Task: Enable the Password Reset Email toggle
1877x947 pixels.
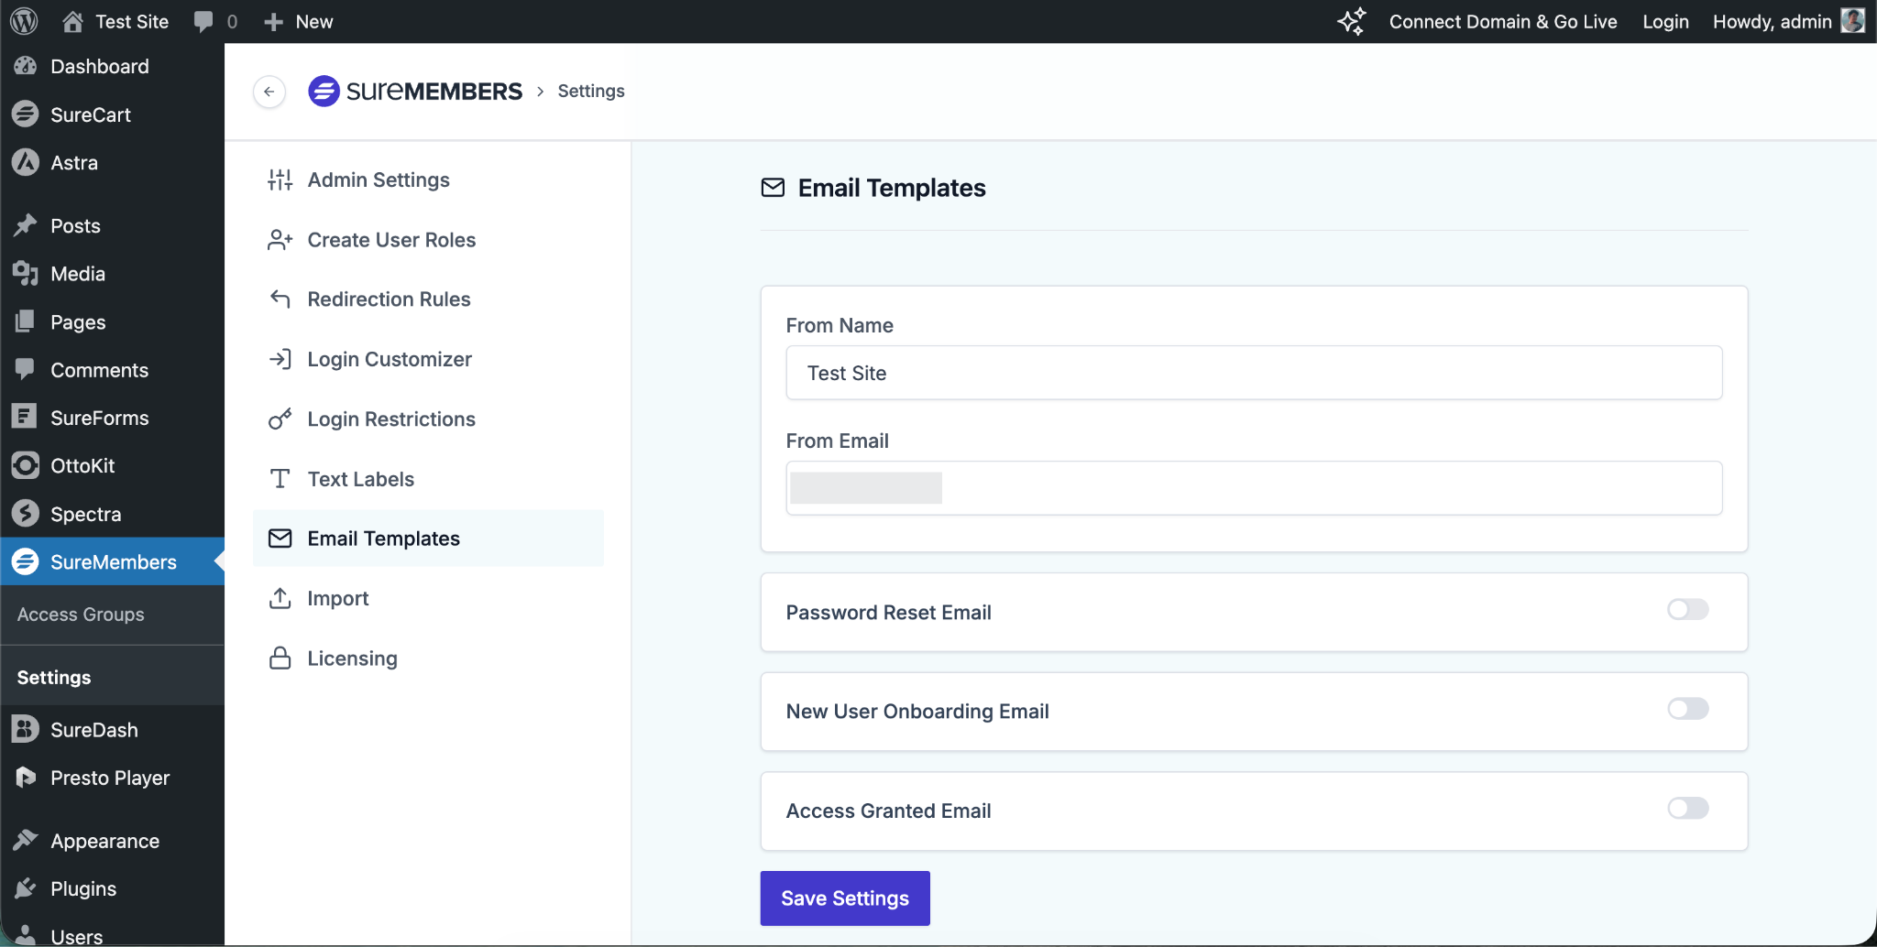Action: [x=1687, y=610]
